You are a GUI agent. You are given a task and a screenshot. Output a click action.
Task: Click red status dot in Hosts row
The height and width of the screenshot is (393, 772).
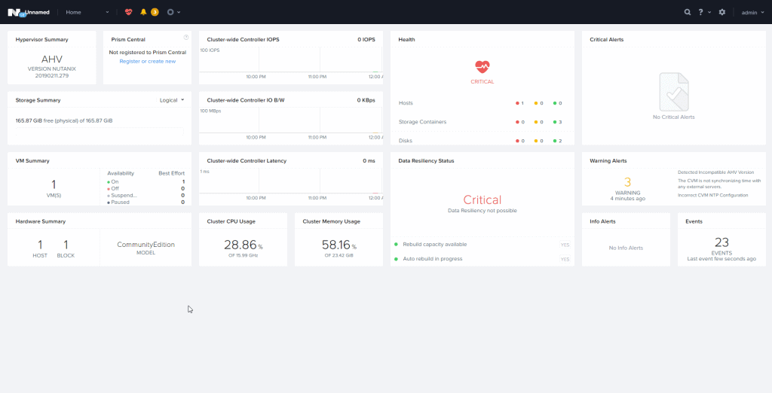517,103
